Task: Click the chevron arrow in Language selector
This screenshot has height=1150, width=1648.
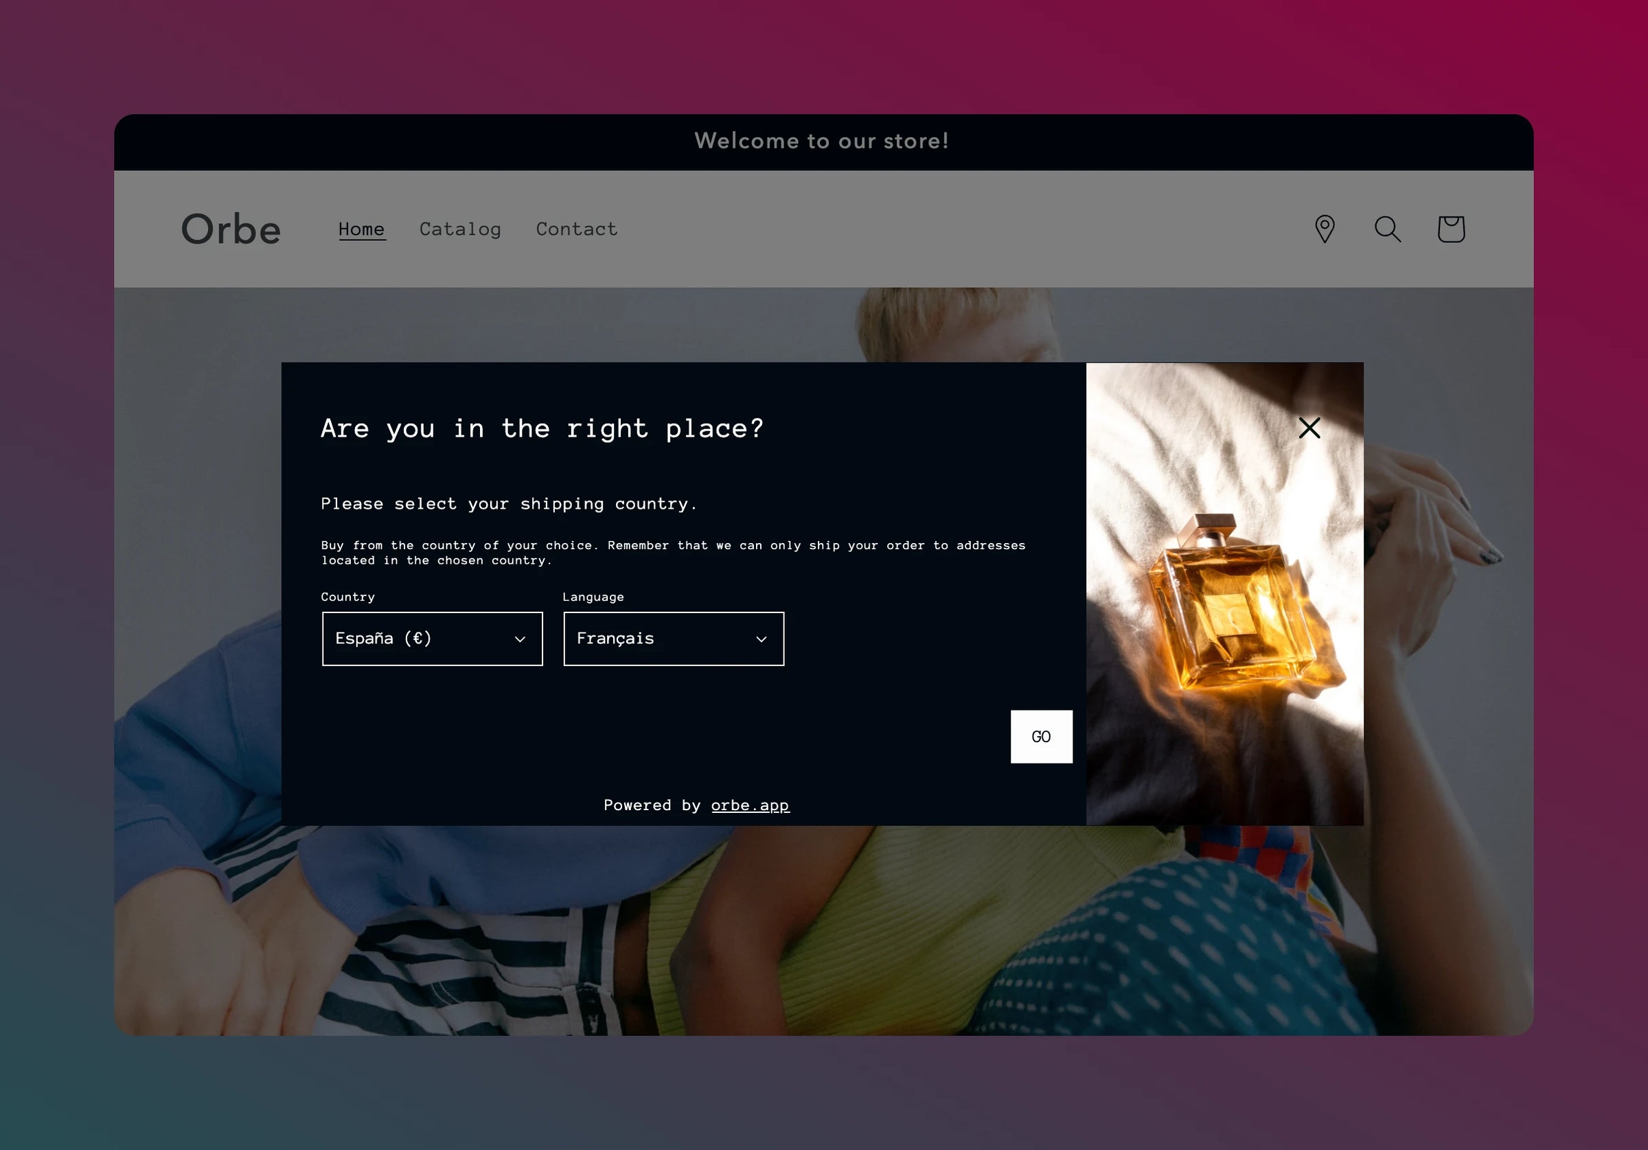Action: 761,640
